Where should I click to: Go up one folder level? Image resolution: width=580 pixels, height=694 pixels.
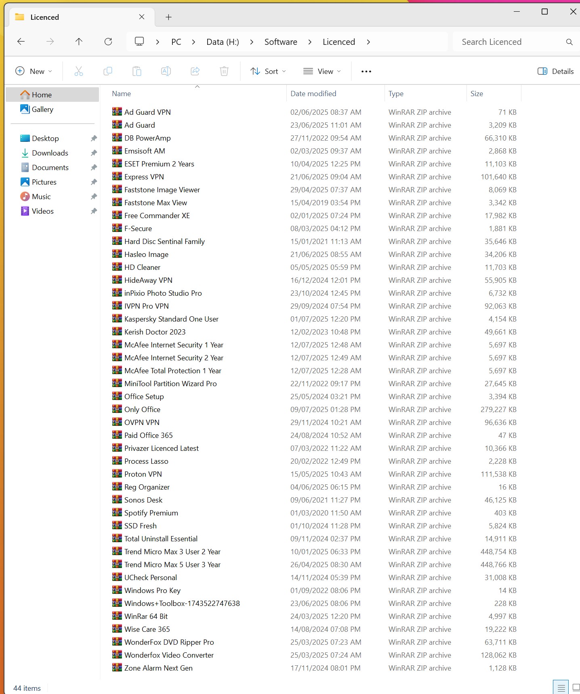(79, 42)
